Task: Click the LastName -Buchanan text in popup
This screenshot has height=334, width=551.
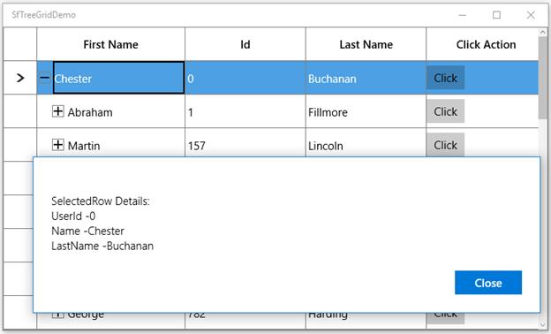Action: (102, 246)
